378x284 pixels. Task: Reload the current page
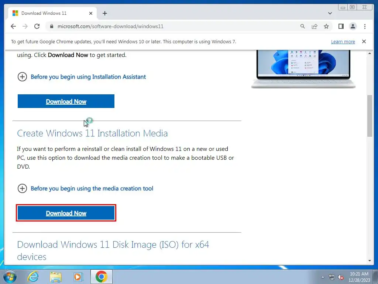coord(37,26)
